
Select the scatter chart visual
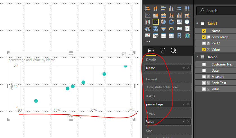pos(155,22)
